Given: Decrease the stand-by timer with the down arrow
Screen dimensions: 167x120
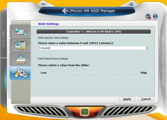Looking at the screenshot, I should [147, 49].
